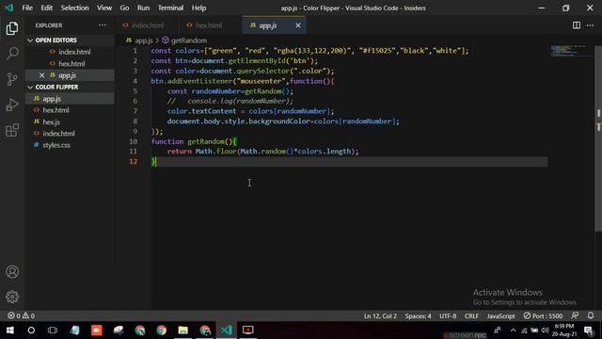
Task: Open the Explorer view in activity bar
Action: click(x=12, y=28)
